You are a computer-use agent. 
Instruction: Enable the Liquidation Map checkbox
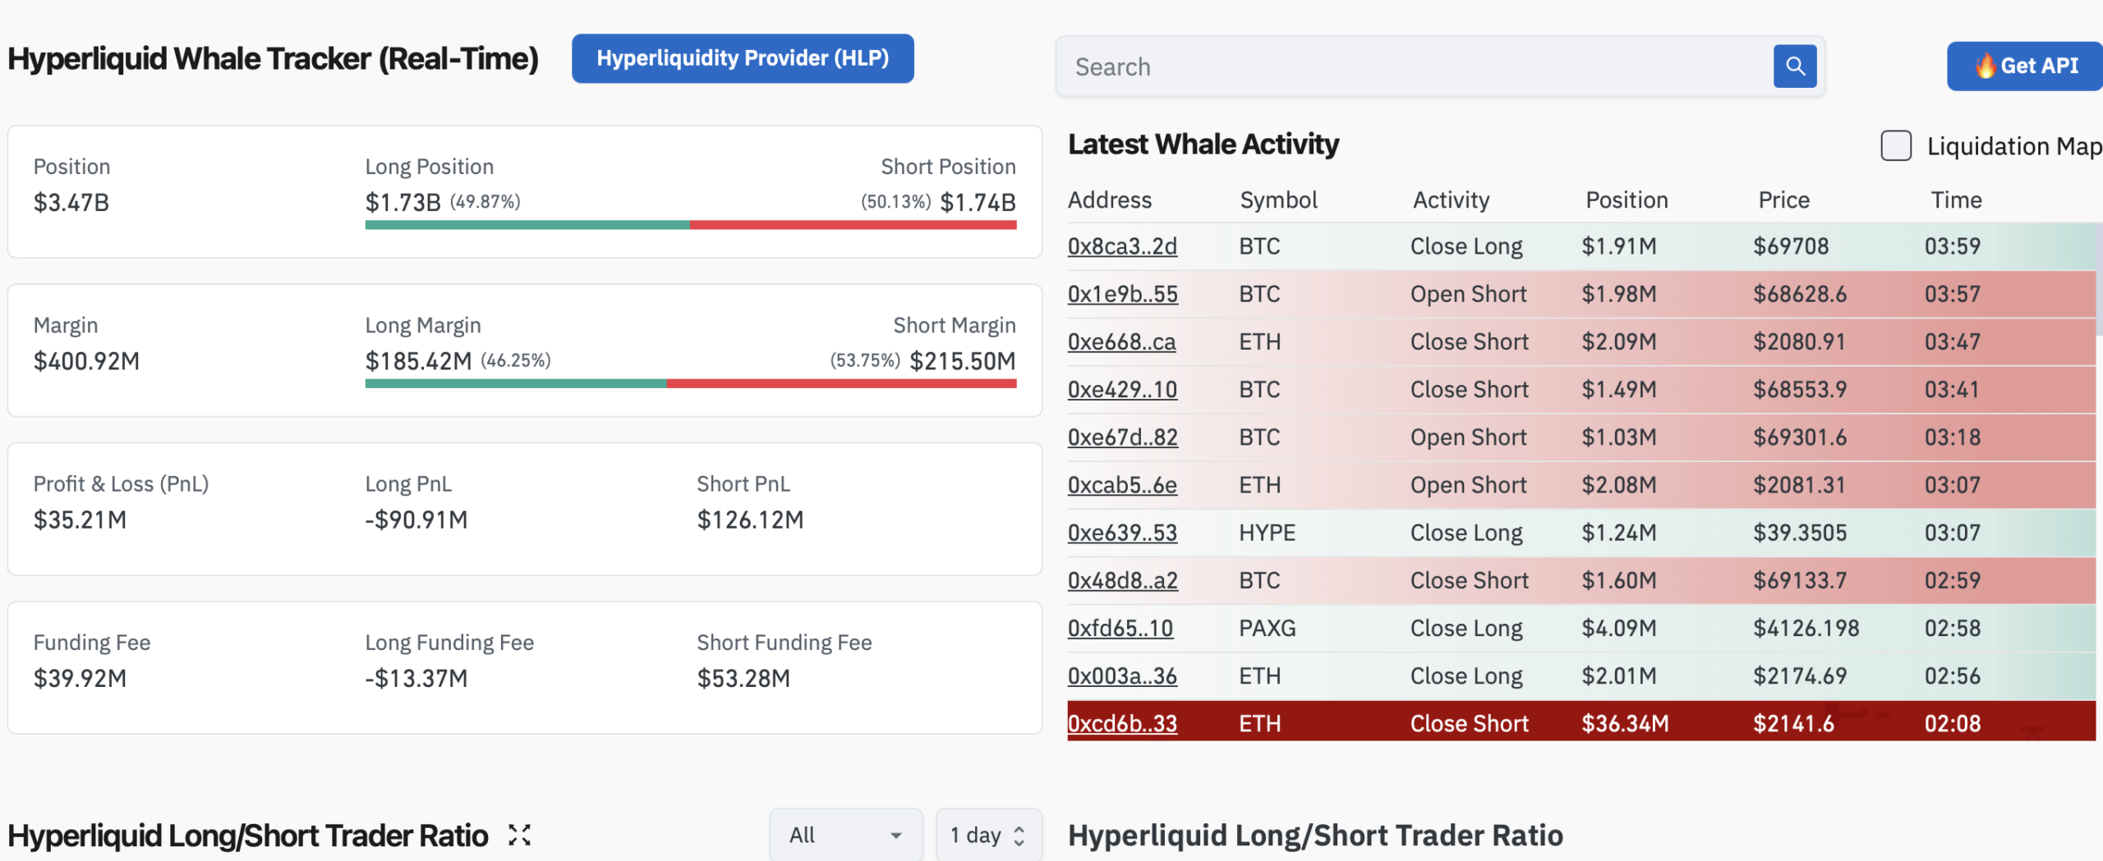point(1897,145)
